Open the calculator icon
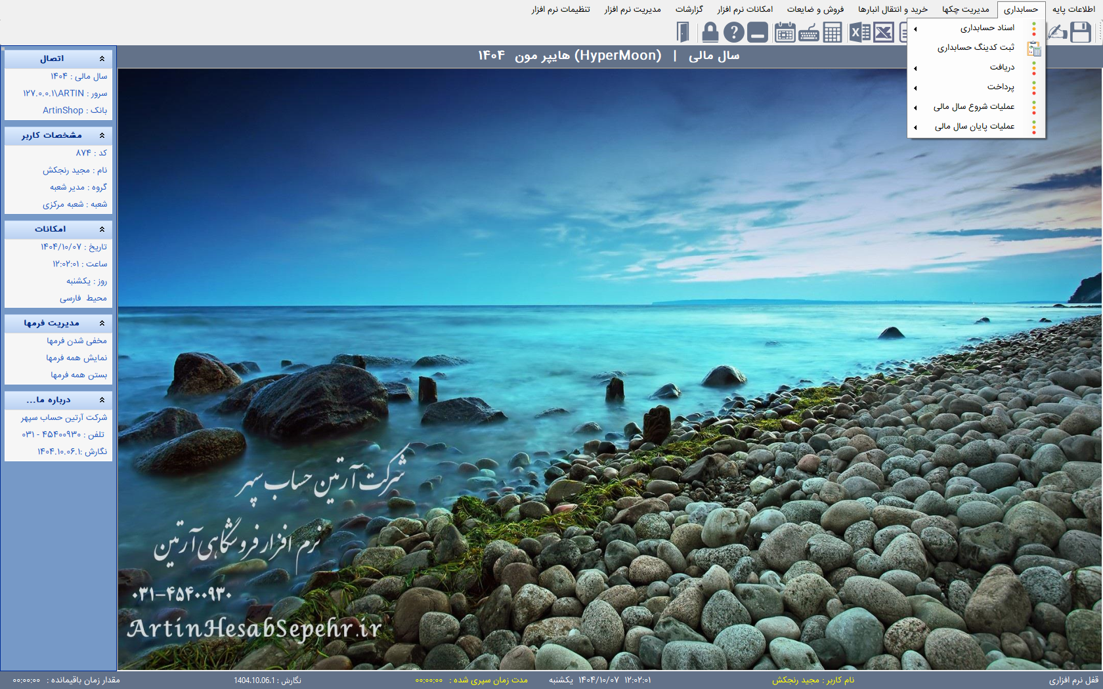The width and height of the screenshot is (1103, 689). (833, 32)
